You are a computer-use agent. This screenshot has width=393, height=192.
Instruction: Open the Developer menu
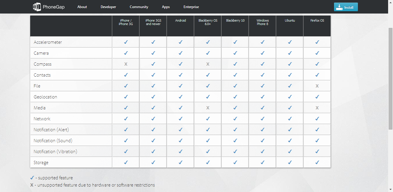coord(108,7)
